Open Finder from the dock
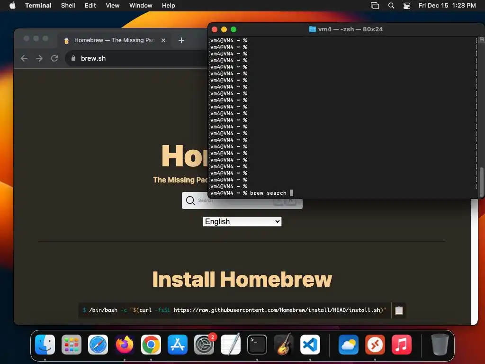Image resolution: width=485 pixels, height=364 pixels. click(x=45, y=345)
